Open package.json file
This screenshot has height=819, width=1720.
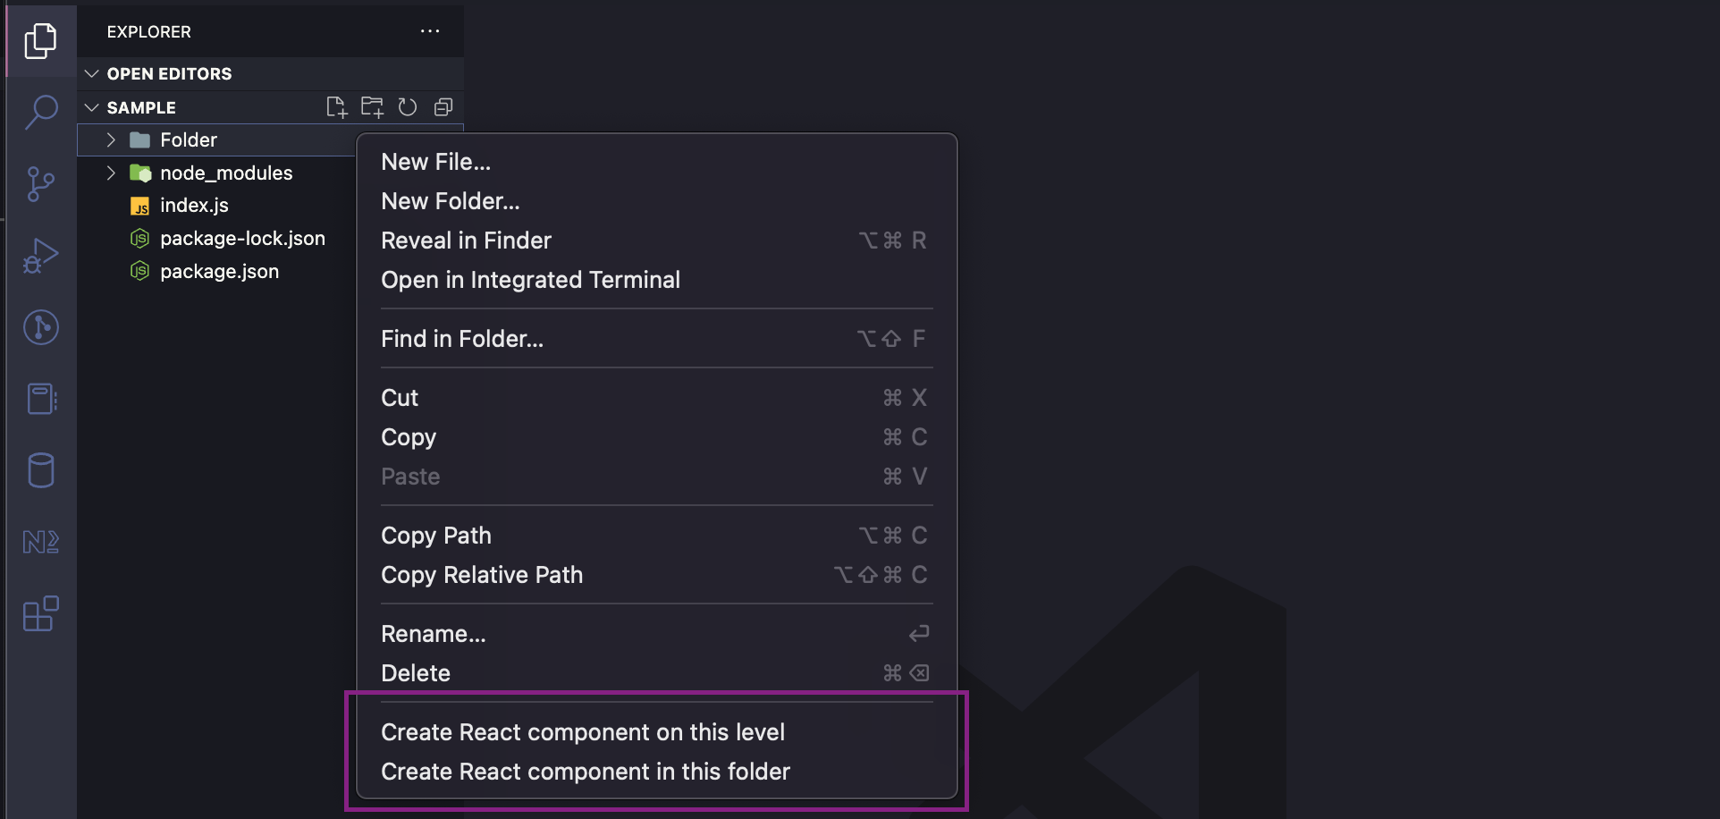pos(217,272)
